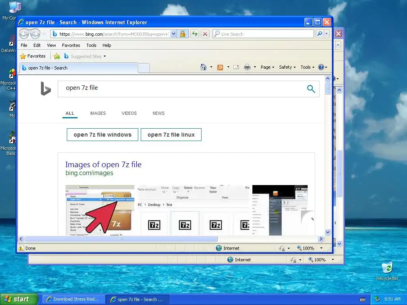Open the recent pages dropdown beside Forward
This screenshot has height=305, width=407.
44,34
